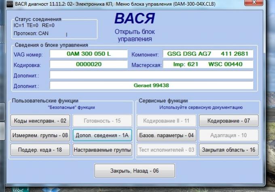The width and height of the screenshot is (275, 192).
Task: Click Закрыть, Назад - 06 button
Action: [135, 171]
